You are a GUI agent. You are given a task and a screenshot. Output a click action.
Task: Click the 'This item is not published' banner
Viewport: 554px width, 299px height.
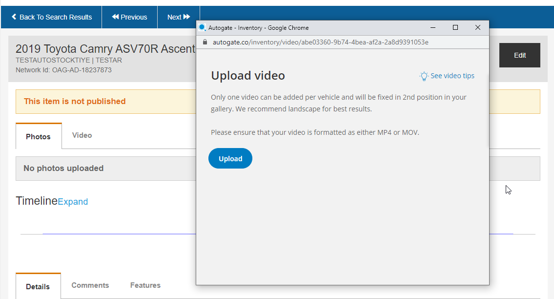(75, 102)
